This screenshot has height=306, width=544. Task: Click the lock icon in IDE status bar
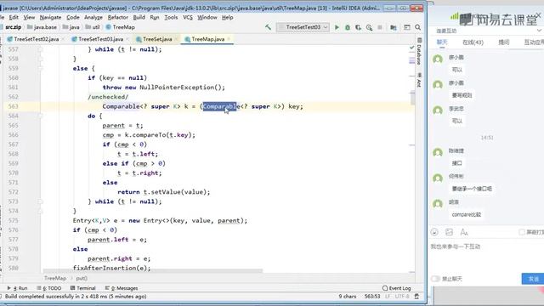pos(416,297)
